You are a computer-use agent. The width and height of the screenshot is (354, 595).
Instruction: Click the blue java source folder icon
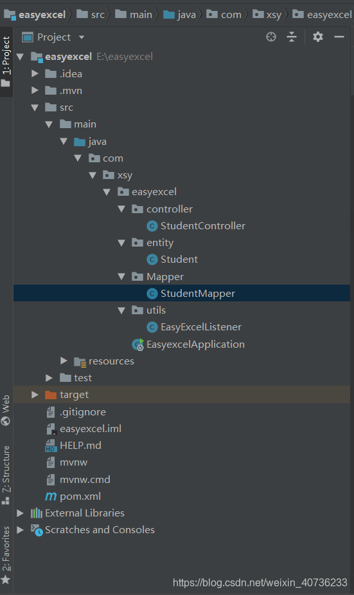click(80, 142)
